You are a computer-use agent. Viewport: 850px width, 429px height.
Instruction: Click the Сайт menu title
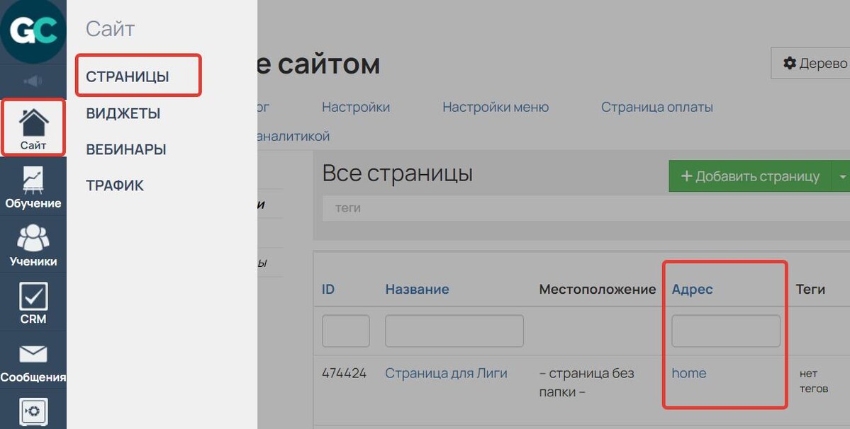coord(110,29)
